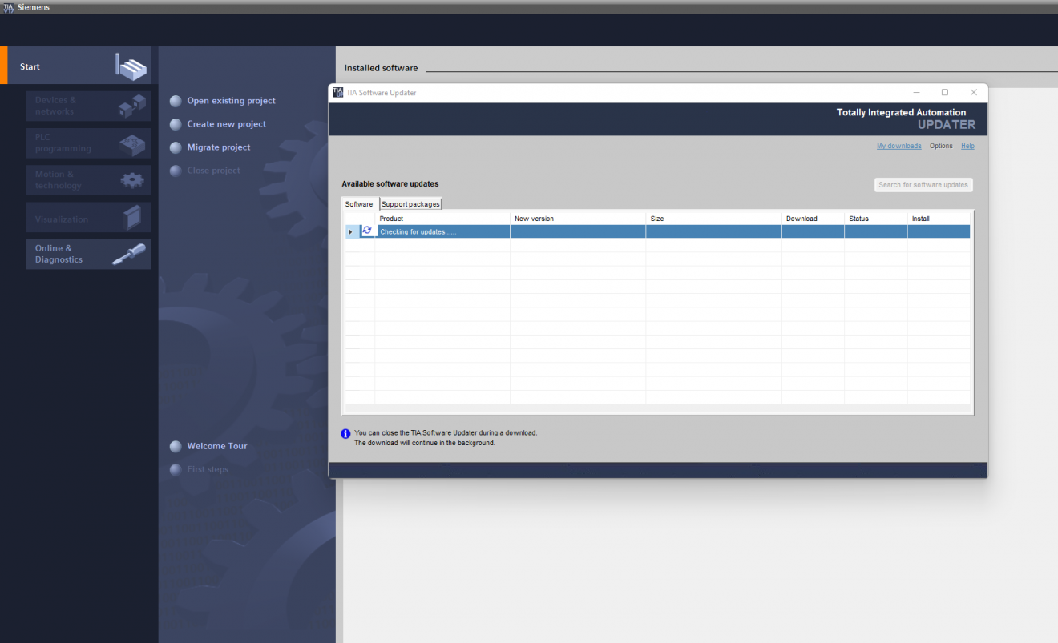Click the refresh icon beside Checking for updates

click(367, 231)
